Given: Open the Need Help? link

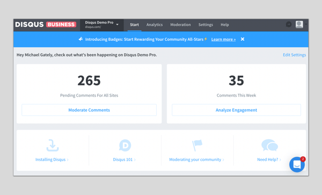Looking at the screenshot, I should click(269, 160).
